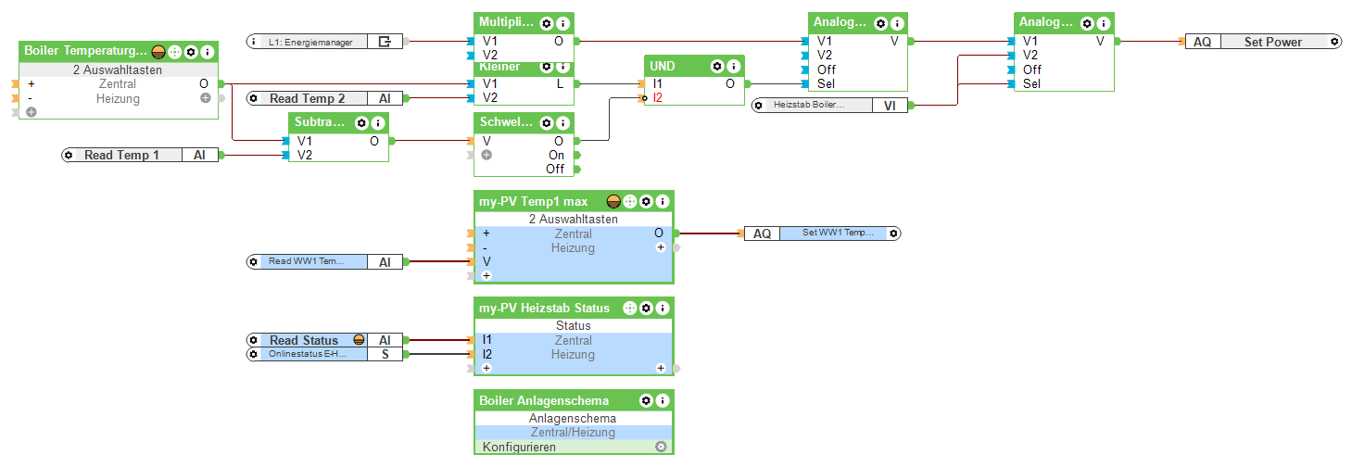Click info icon on UND block

click(x=733, y=66)
